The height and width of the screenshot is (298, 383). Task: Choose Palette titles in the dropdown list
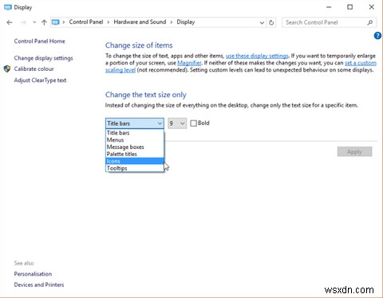[x=135, y=154]
